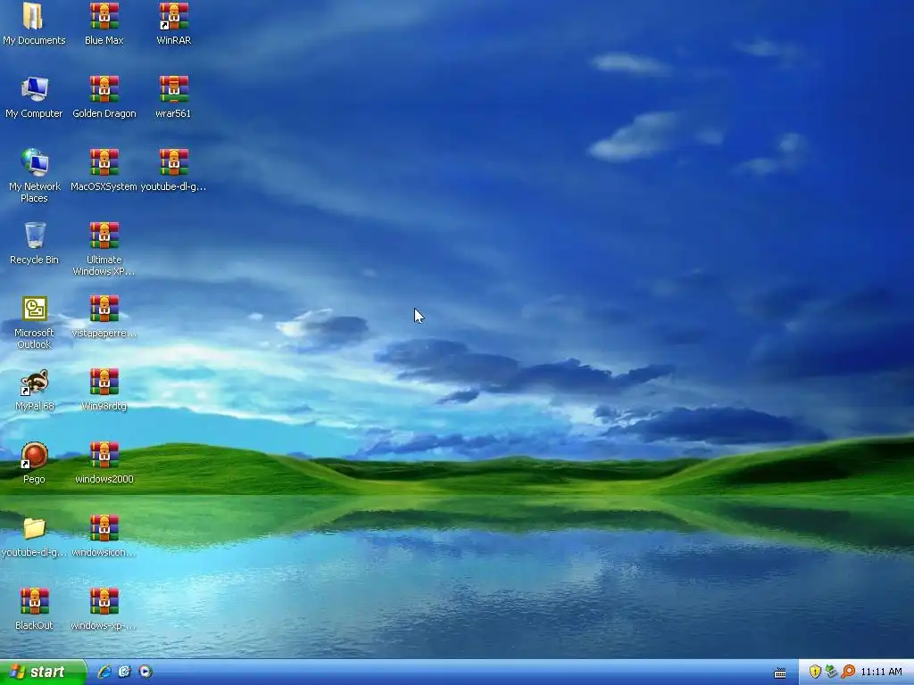
Task: Open the Recycle Bin
Action: [x=35, y=235]
